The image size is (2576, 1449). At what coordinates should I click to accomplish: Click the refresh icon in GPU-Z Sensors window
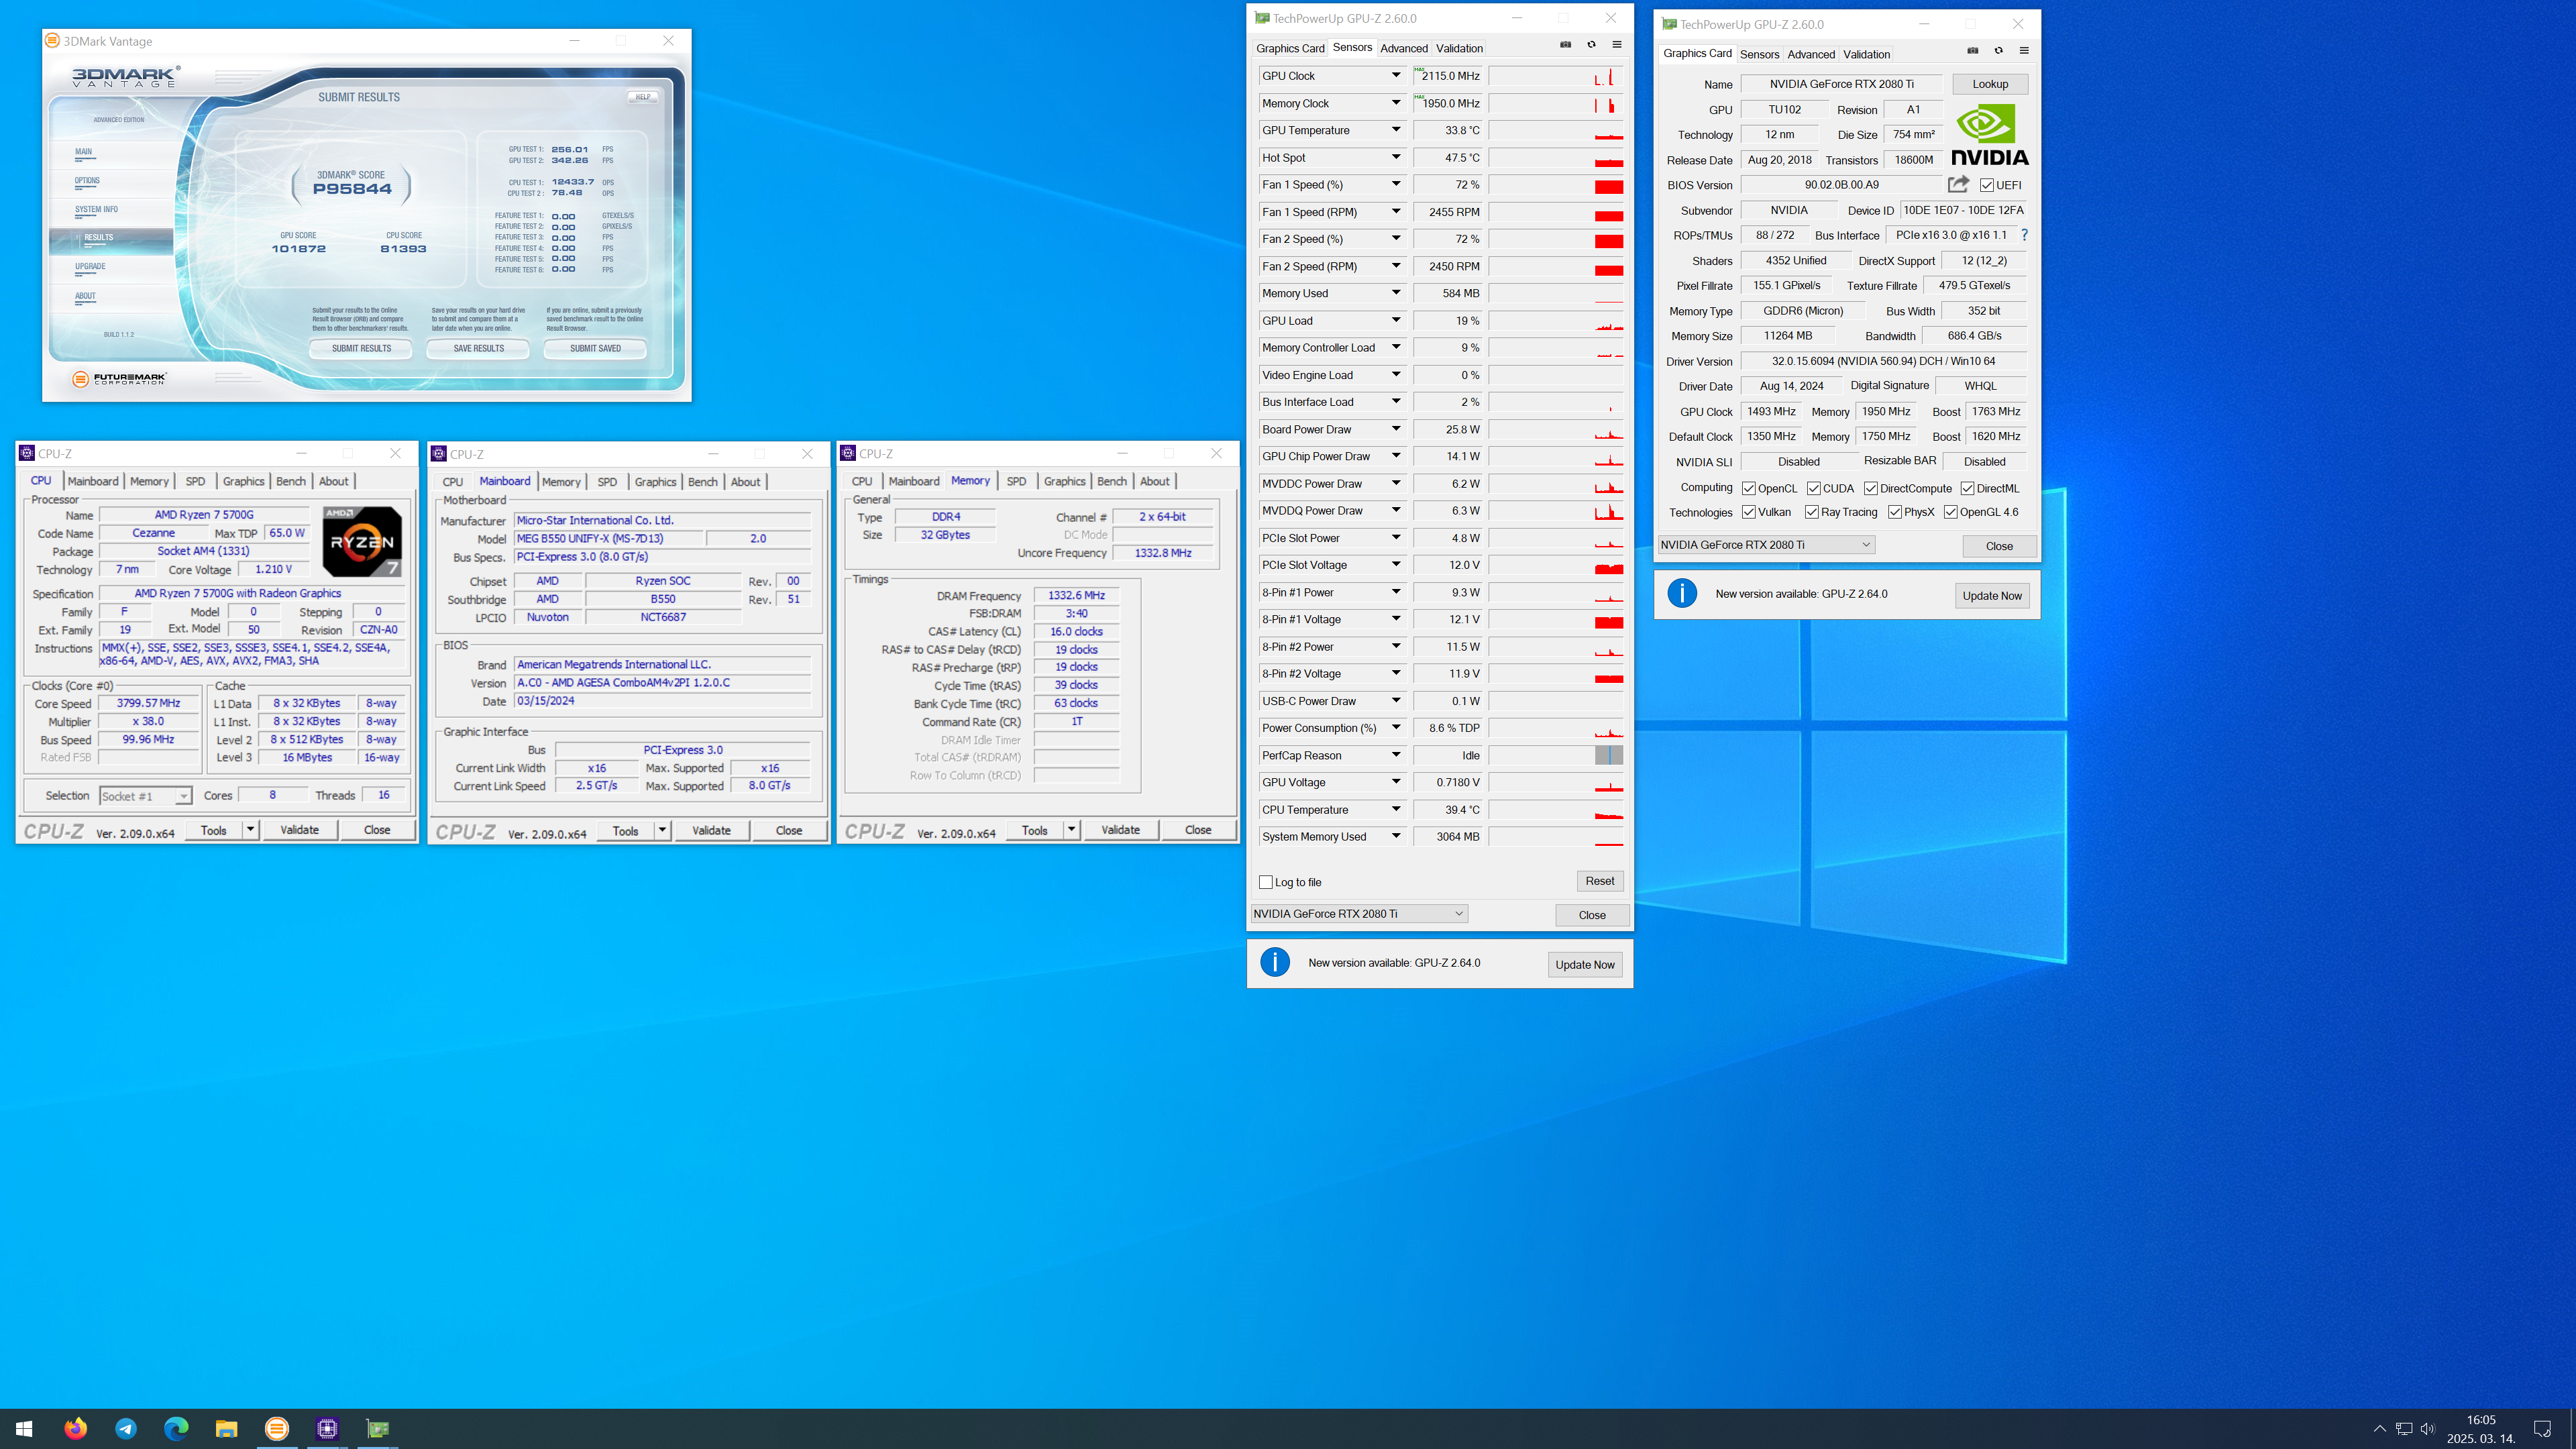[x=1591, y=44]
